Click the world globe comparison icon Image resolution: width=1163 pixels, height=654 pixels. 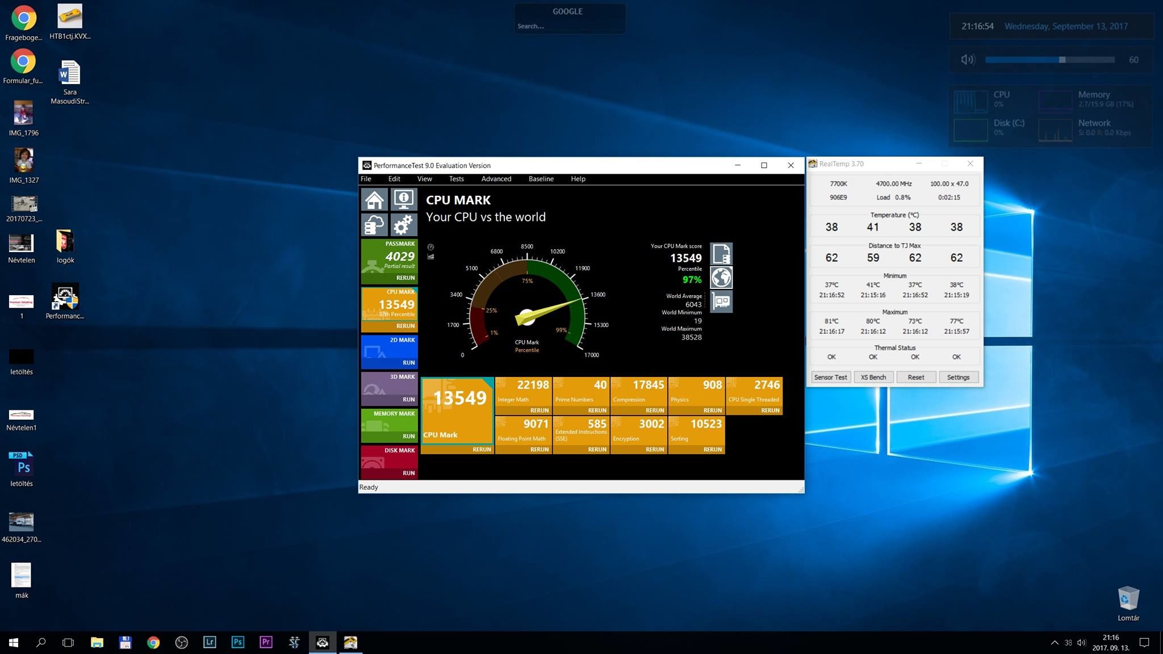point(721,278)
